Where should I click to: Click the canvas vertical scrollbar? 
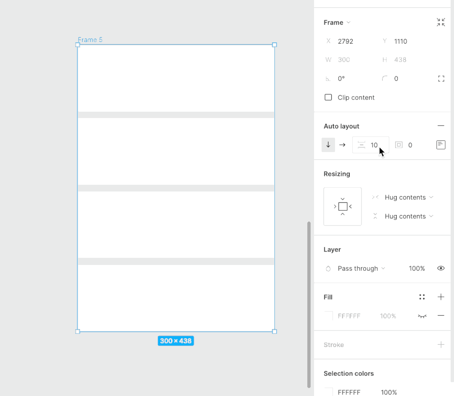tap(309, 304)
